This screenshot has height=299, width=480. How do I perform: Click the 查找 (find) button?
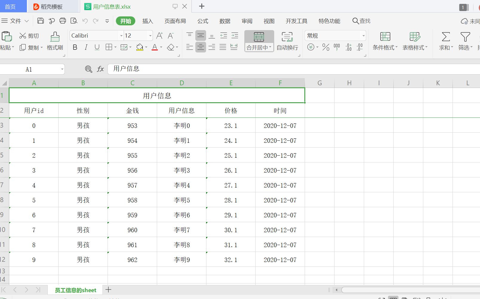(x=361, y=21)
